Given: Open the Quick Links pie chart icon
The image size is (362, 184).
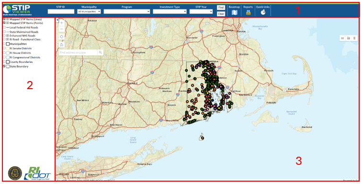Looking at the screenshot, I should tap(263, 13).
